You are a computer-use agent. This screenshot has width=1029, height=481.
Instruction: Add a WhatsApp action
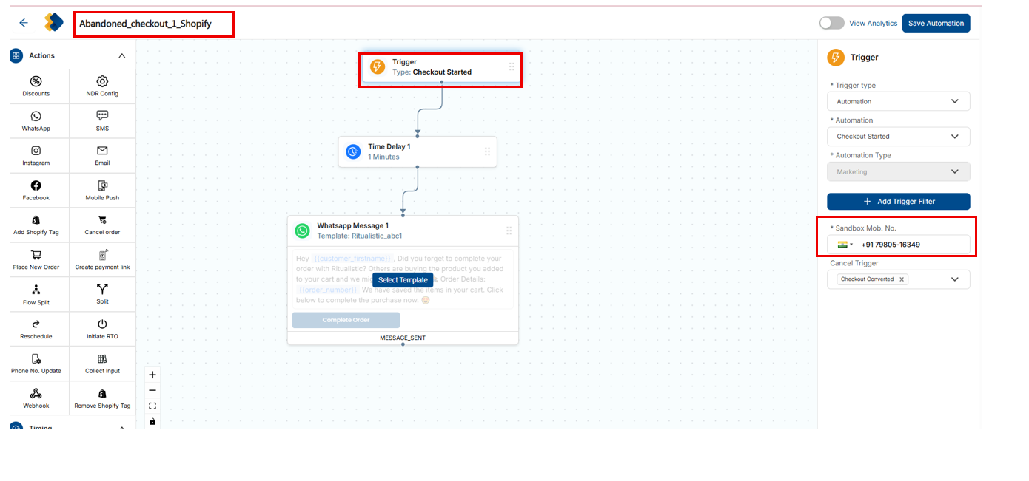36,121
